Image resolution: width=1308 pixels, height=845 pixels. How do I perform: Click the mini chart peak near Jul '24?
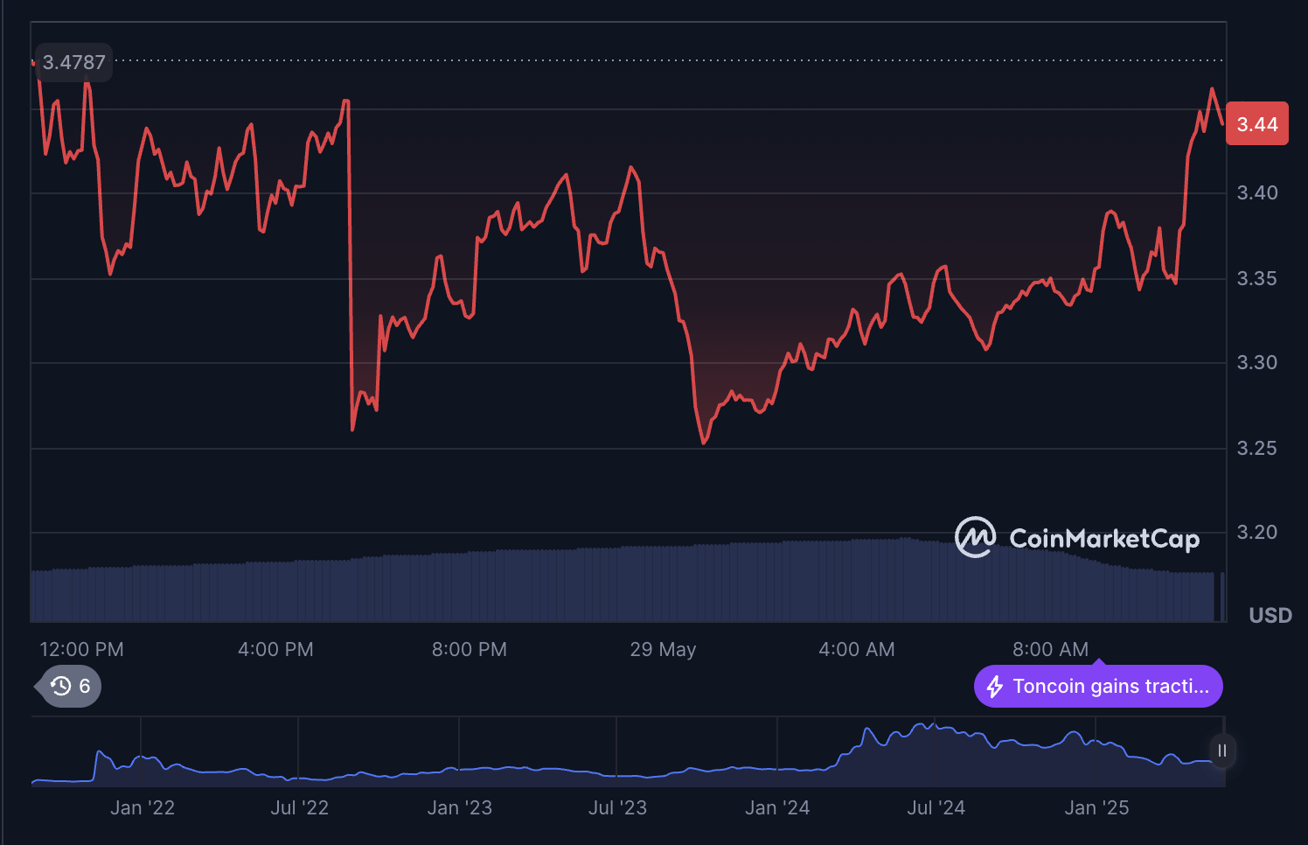point(922,725)
